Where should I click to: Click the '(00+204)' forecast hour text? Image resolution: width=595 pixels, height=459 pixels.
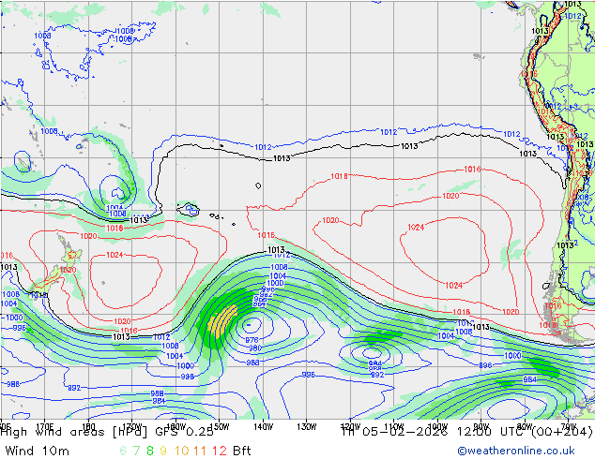click(x=563, y=432)
